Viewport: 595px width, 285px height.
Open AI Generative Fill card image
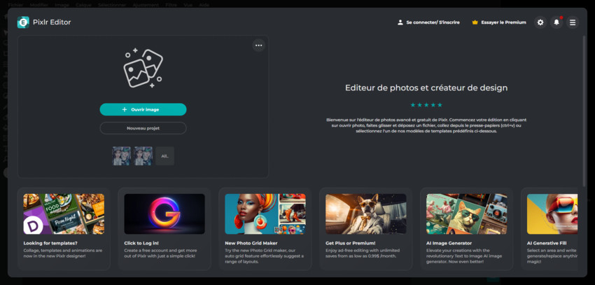pos(552,214)
